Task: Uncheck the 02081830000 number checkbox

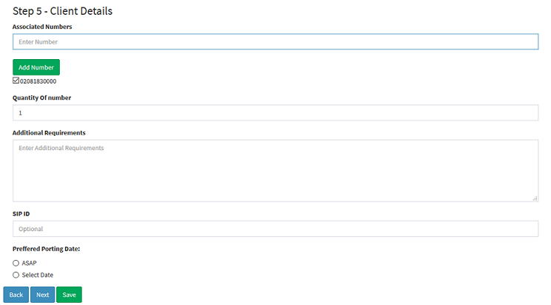Action: click(16, 80)
